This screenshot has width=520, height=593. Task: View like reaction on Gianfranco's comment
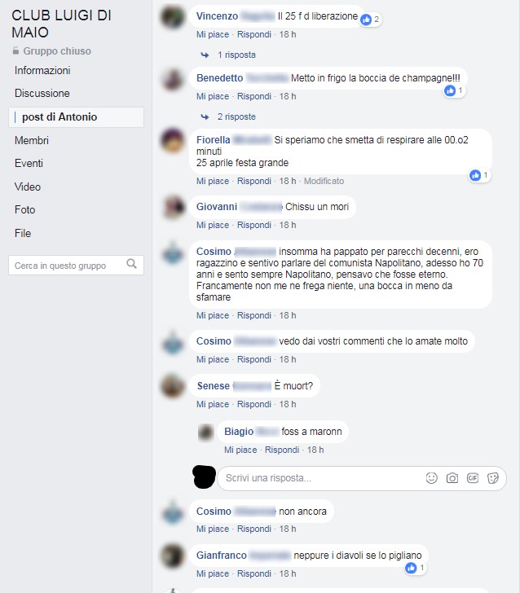coord(416,568)
